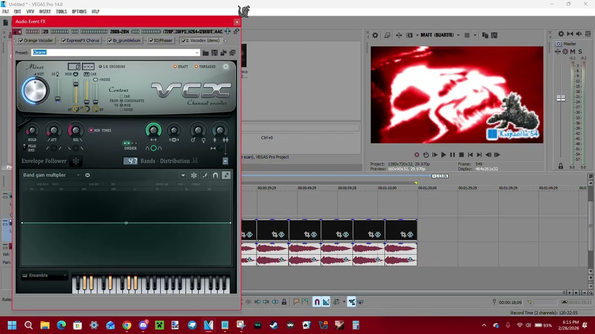Image resolution: width=595 pixels, height=334 pixels.
Task: Click the dim output speaker icon in Master Bus
Action: point(579,34)
